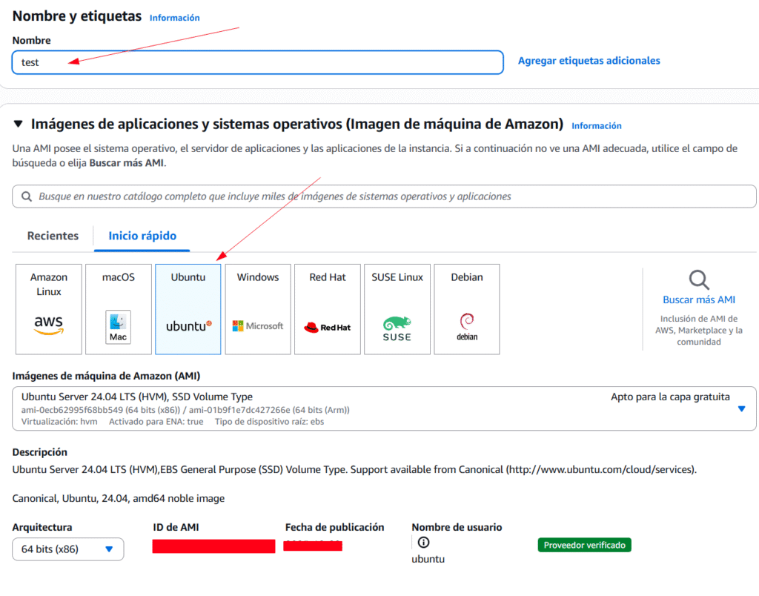Select the SUSE Linux chameleon tile
Image resolution: width=759 pixels, height=596 pixels.
pyautogui.click(x=397, y=309)
